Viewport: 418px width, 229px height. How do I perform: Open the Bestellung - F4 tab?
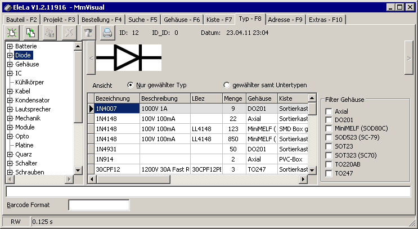101,19
